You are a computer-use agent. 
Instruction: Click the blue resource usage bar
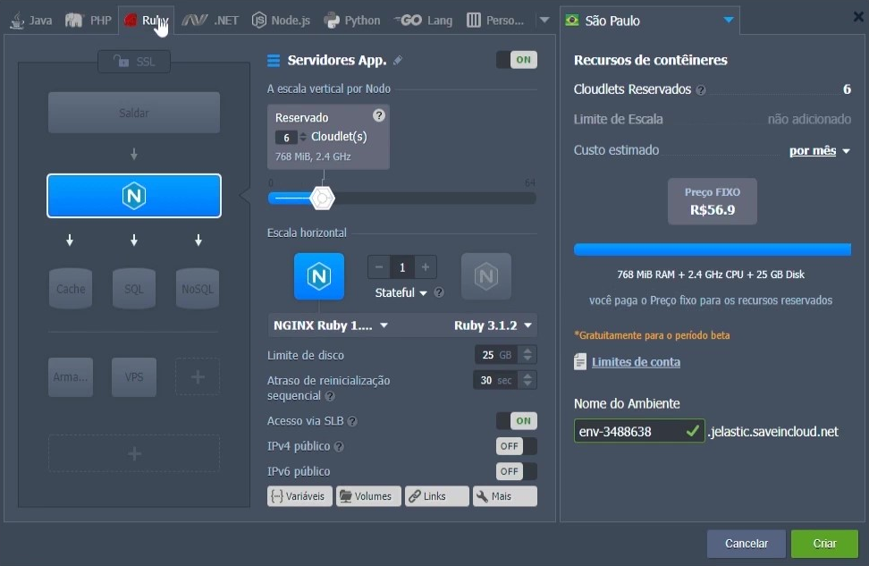pyautogui.click(x=713, y=249)
